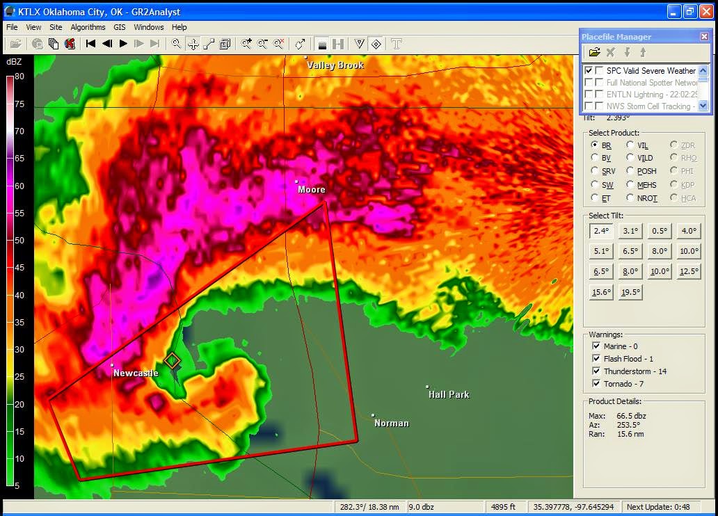Select the BV product radio button

[x=595, y=157]
